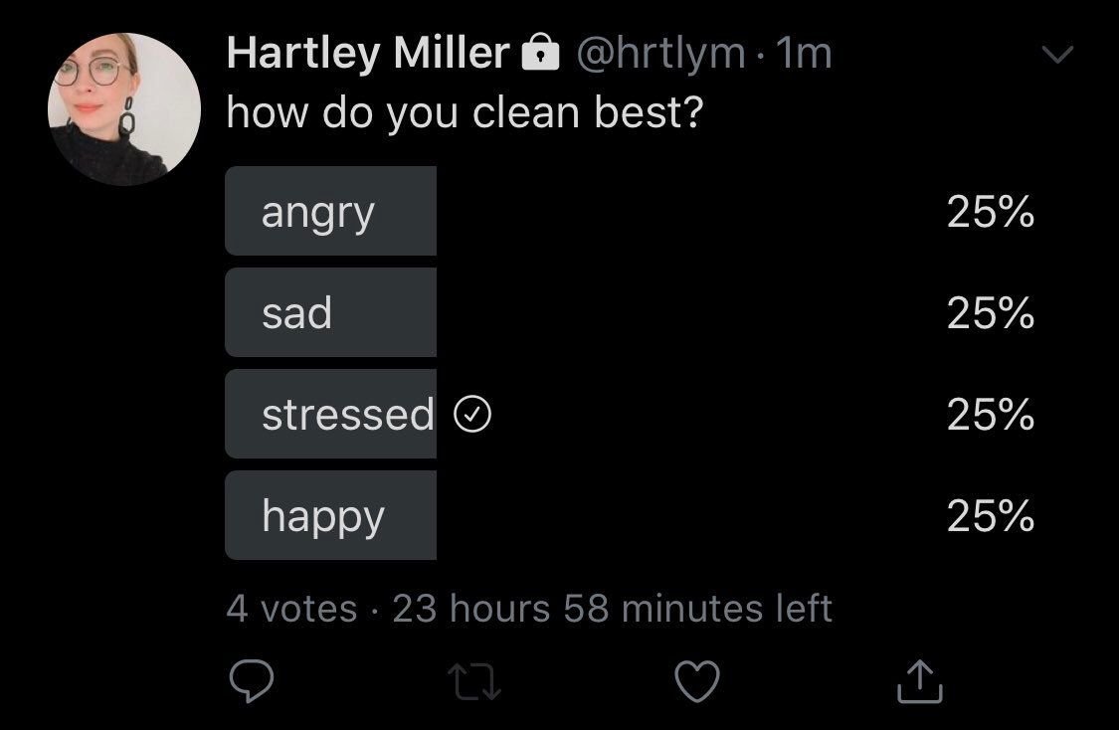
Task: Click the 23 hours 58 minutes left text
Action: click(x=613, y=609)
